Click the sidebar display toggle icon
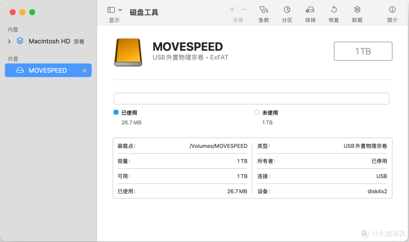This screenshot has height=242, width=409. 111,10
